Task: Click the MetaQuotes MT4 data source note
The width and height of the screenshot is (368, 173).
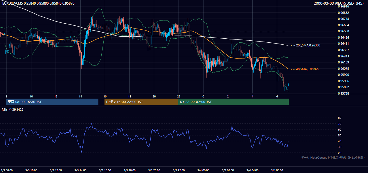Action: pos(333,158)
